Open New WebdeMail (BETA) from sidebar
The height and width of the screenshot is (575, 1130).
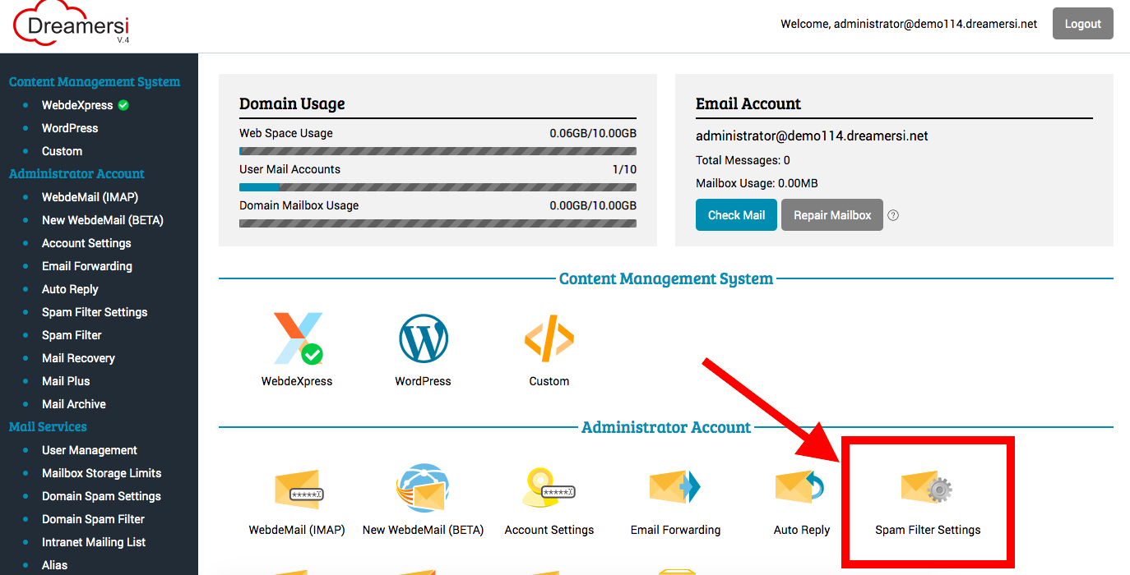pyautogui.click(x=103, y=220)
